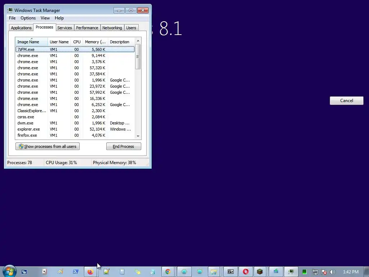The width and height of the screenshot is (369, 277).
Task: Click the Show Desktop strip
Action: (366, 272)
